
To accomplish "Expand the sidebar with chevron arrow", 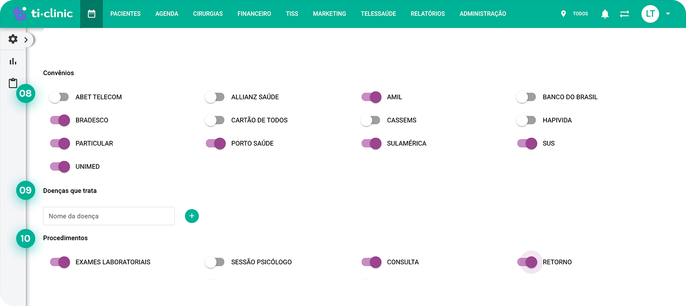I will point(26,40).
